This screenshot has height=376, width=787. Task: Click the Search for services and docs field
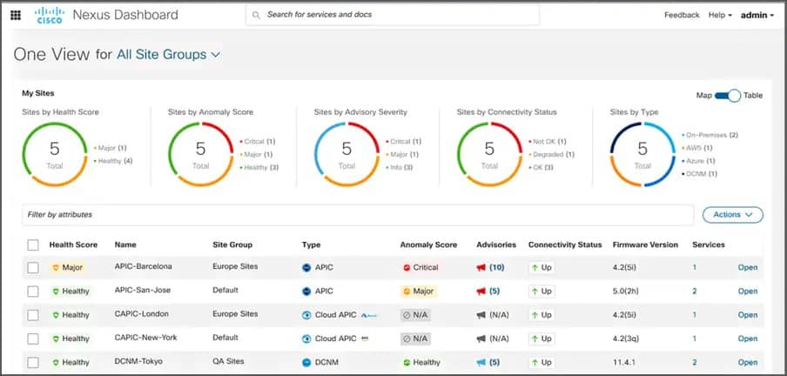[x=393, y=15]
